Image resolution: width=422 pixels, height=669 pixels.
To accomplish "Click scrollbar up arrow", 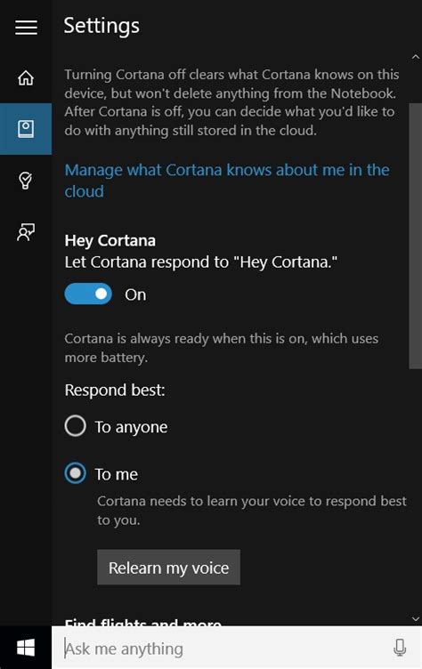I will pos(416,57).
